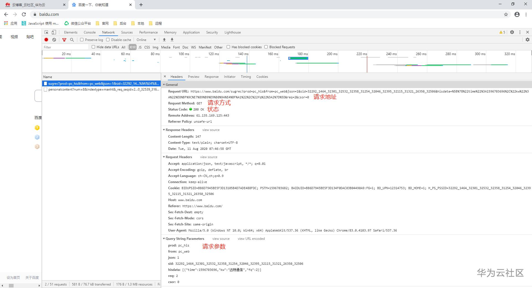Tick checkbox beside sugrec request row
The width and height of the screenshot is (532, 288).
pyautogui.click(x=45, y=83)
